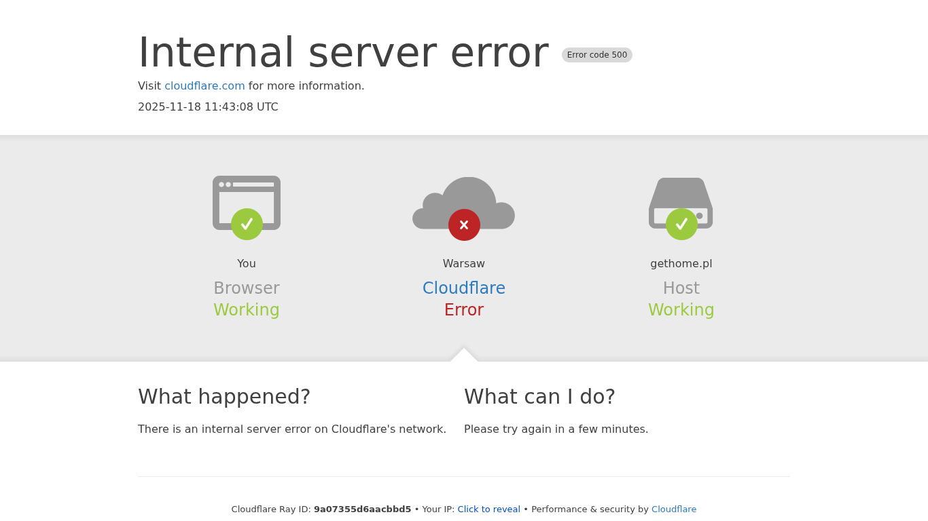The width and height of the screenshot is (928, 521).
Task: Click the server host drive icon
Action: [x=681, y=203]
